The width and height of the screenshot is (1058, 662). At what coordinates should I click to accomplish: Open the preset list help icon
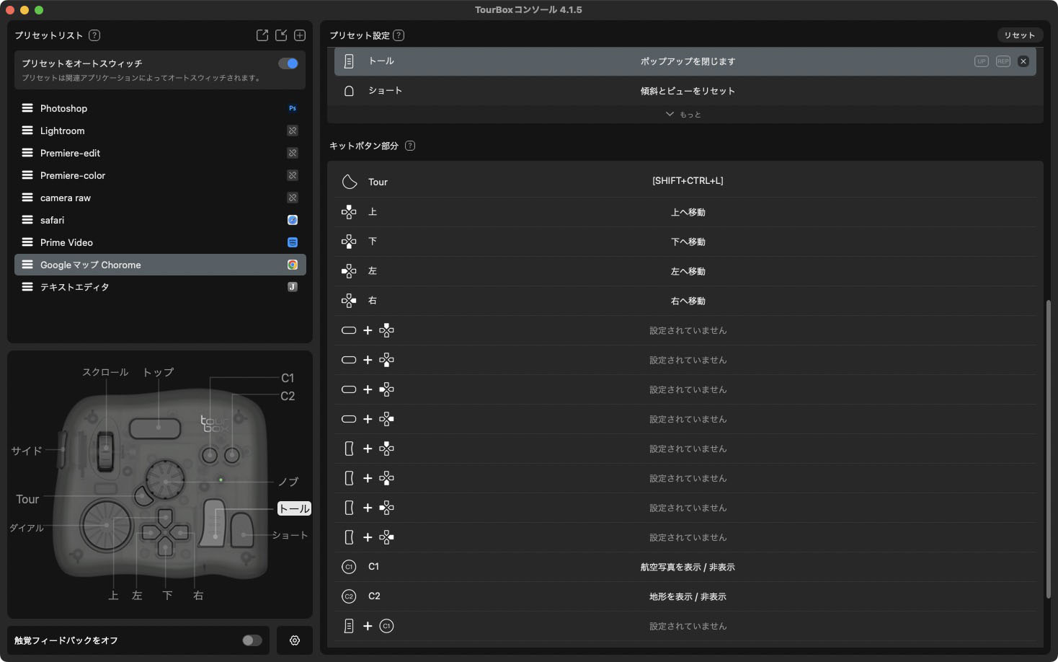click(x=94, y=35)
